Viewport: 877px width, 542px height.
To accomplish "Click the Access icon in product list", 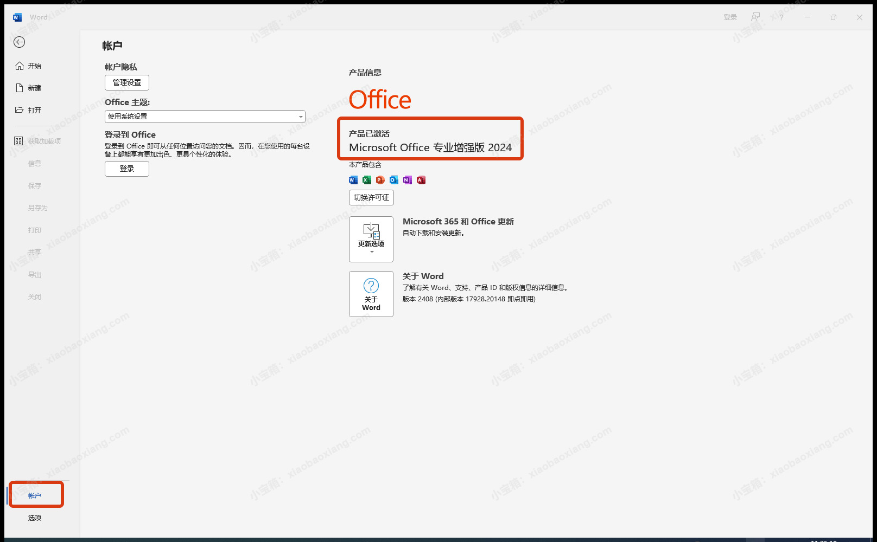I will point(421,180).
